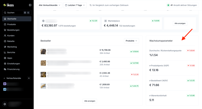Click the Produkte icon in the sidebar
The height and width of the screenshot is (109, 202).
[5, 24]
